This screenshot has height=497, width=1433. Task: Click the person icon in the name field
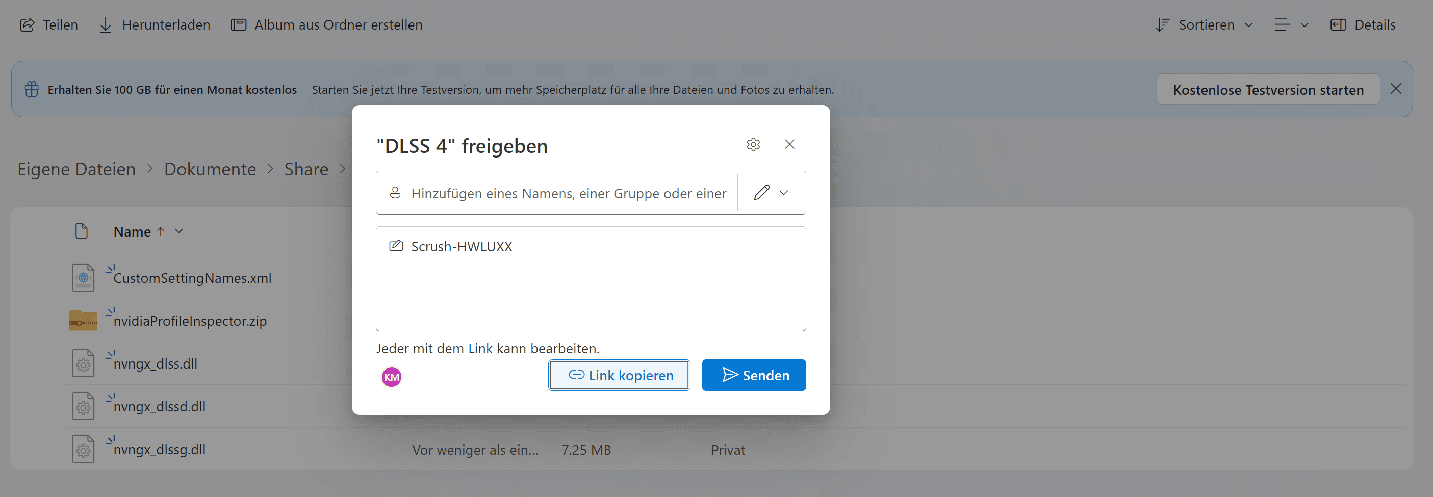pos(395,193)
